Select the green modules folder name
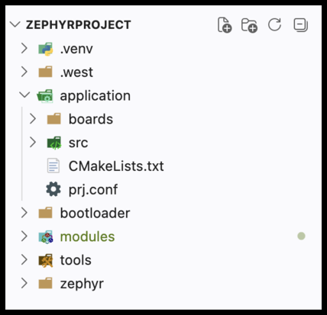Screen dimensions: 327x315 click(87, 236)
